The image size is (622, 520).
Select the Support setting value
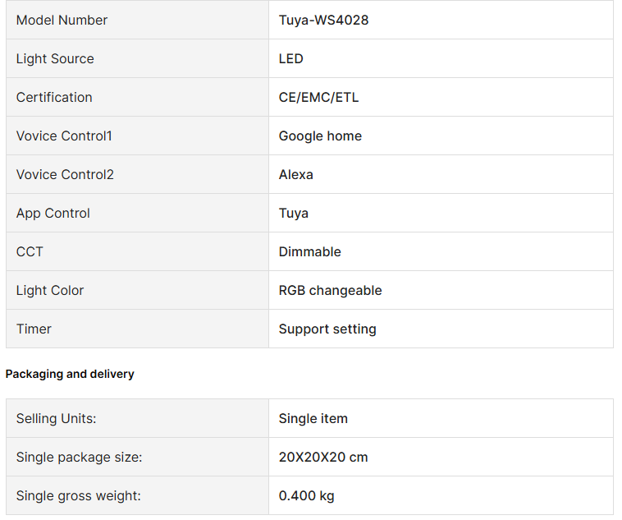click(x=327, y=329)
